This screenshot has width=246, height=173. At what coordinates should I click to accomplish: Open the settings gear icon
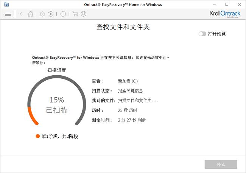pyautogui.click(x=42, y=14)
